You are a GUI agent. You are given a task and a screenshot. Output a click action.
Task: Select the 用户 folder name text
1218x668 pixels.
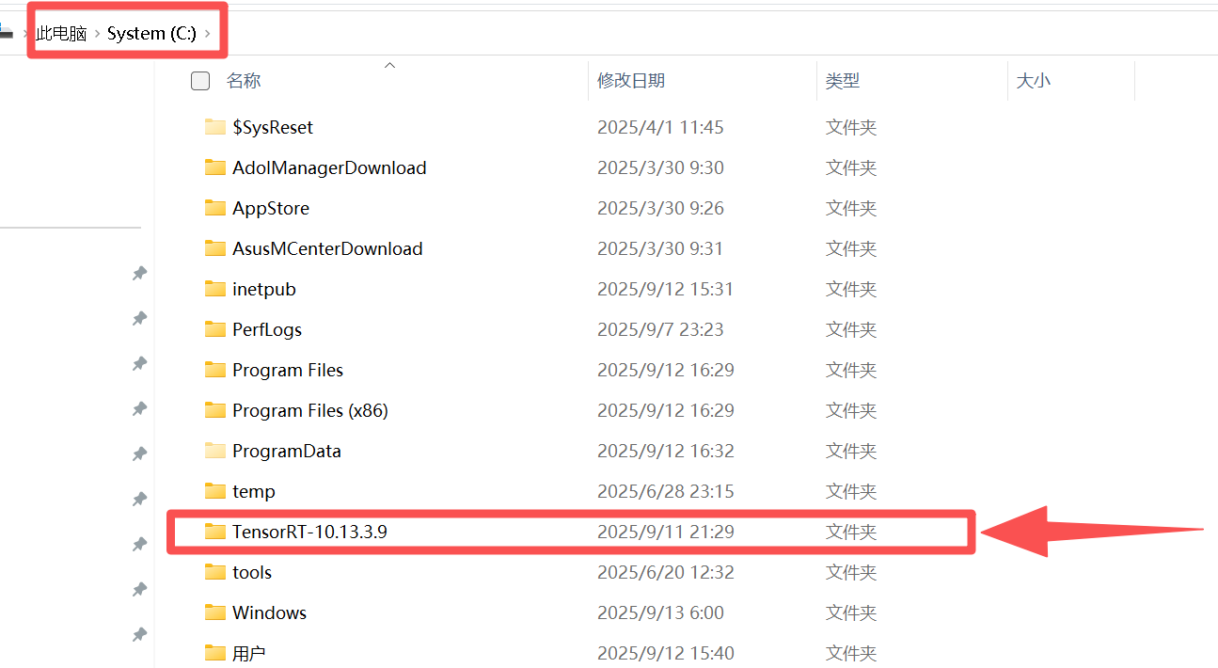[x=249, y=653]
